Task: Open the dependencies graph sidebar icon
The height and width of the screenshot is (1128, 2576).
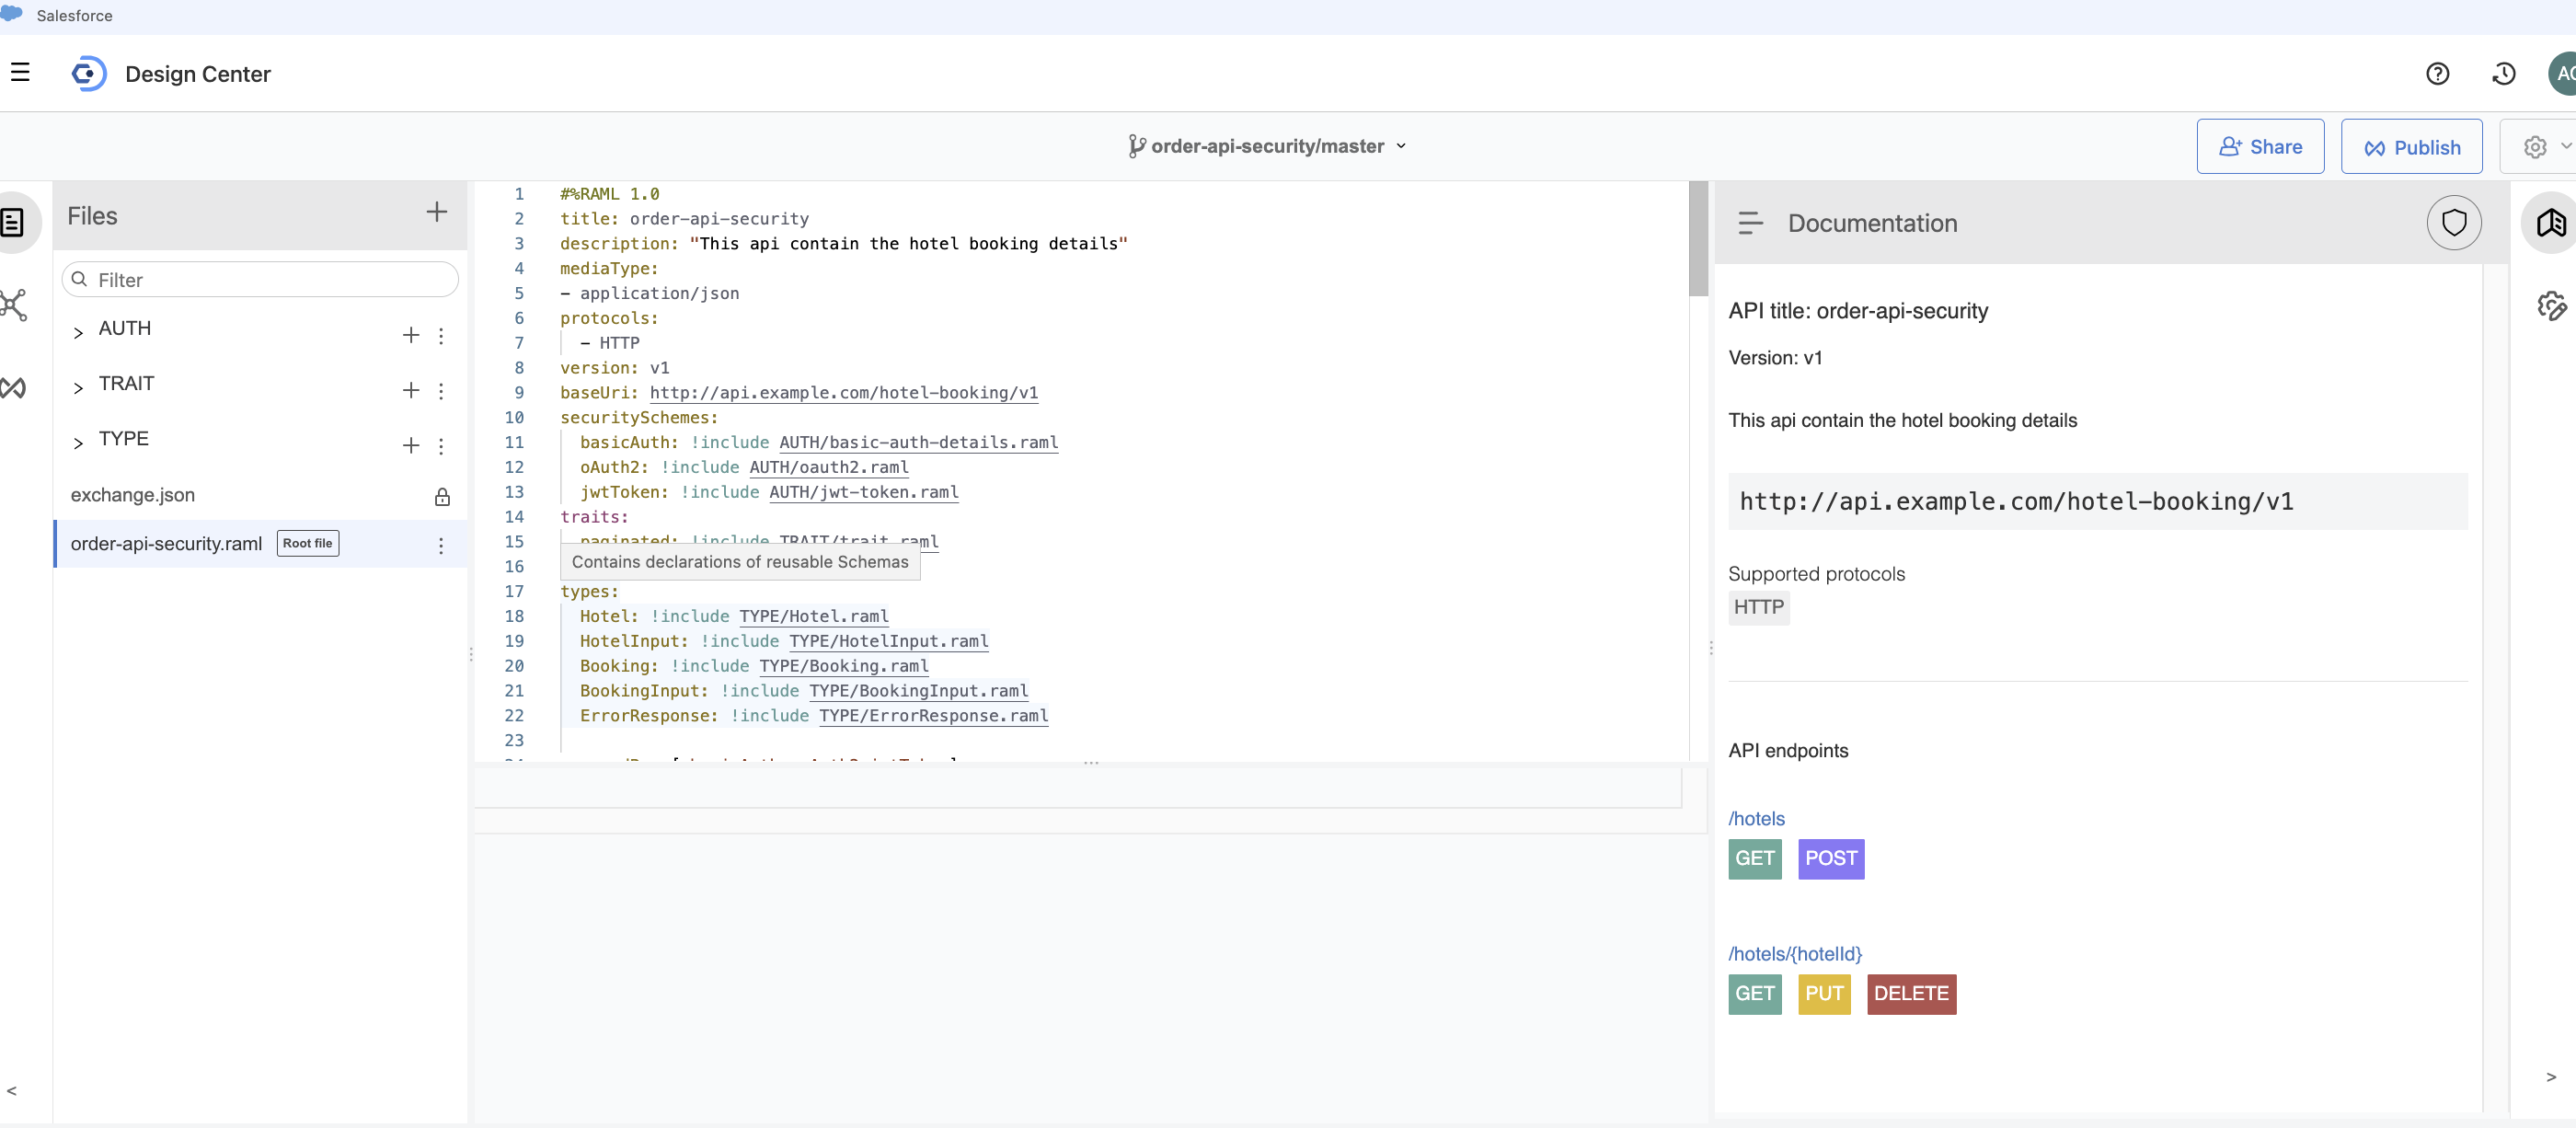Action: tap(14, 305)
